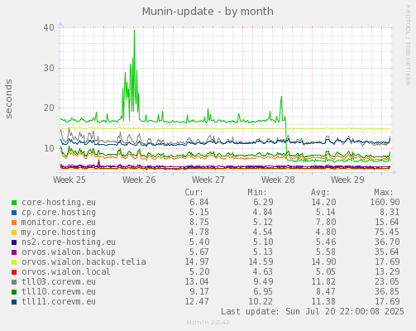Click the 10 y-axis tick label

coord(49,148)
